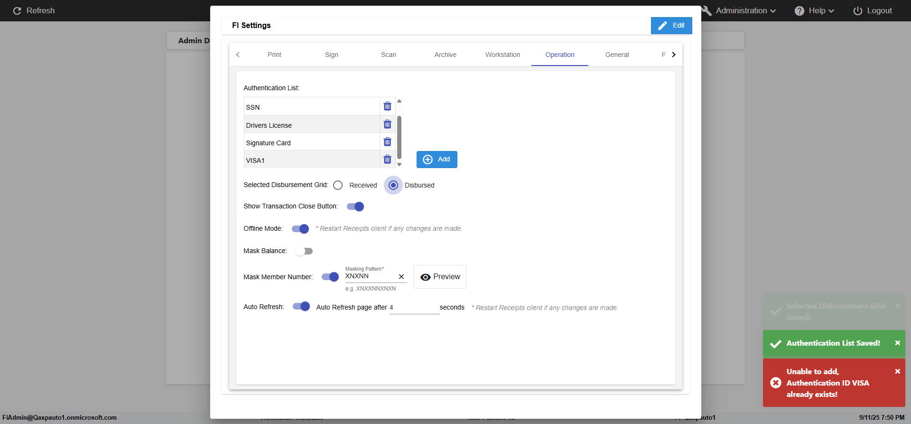Open the Administration dropdown menu
911x424 pixels.
click(745, 10)
